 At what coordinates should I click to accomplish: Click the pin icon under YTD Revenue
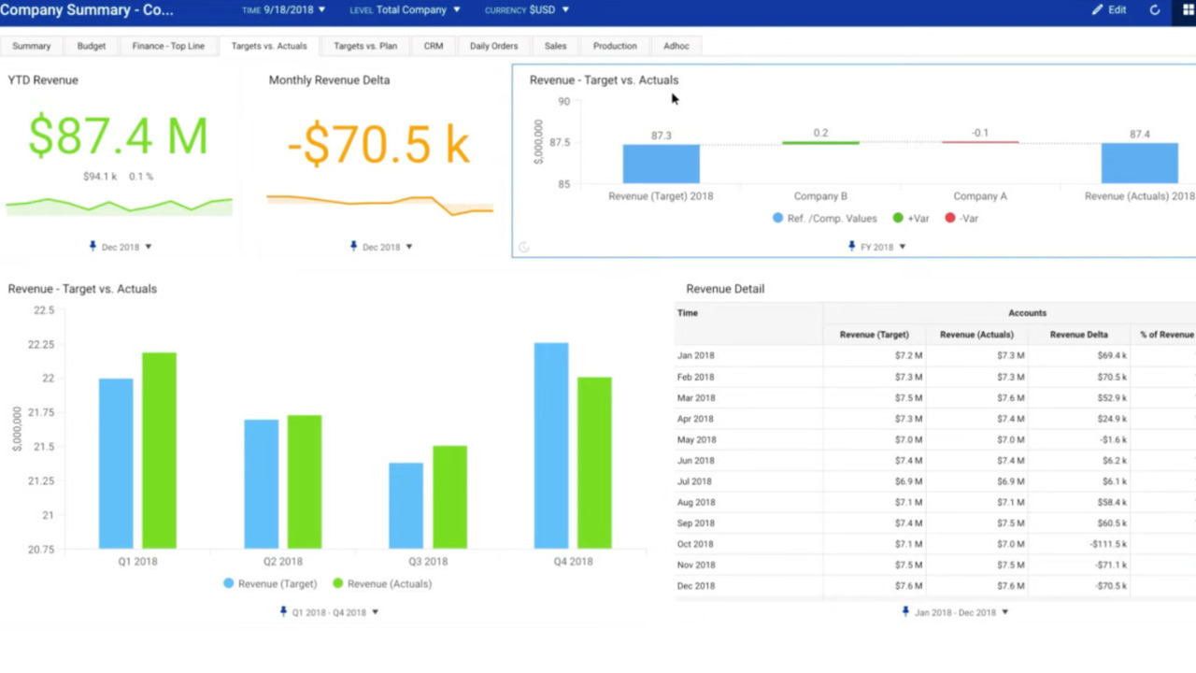(x=93, y=247)
